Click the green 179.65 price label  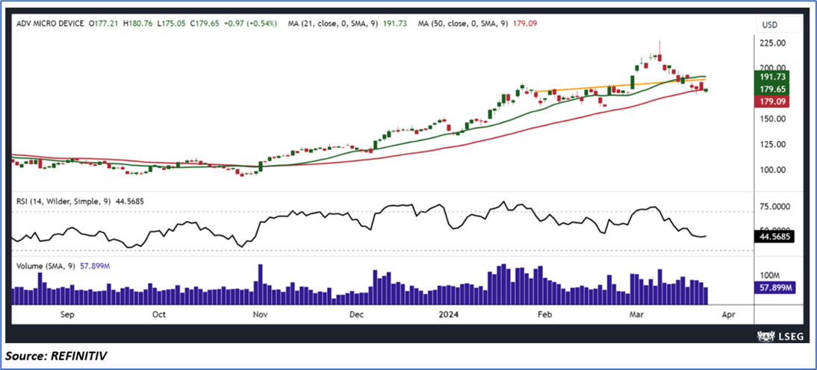tap(772, 89)
